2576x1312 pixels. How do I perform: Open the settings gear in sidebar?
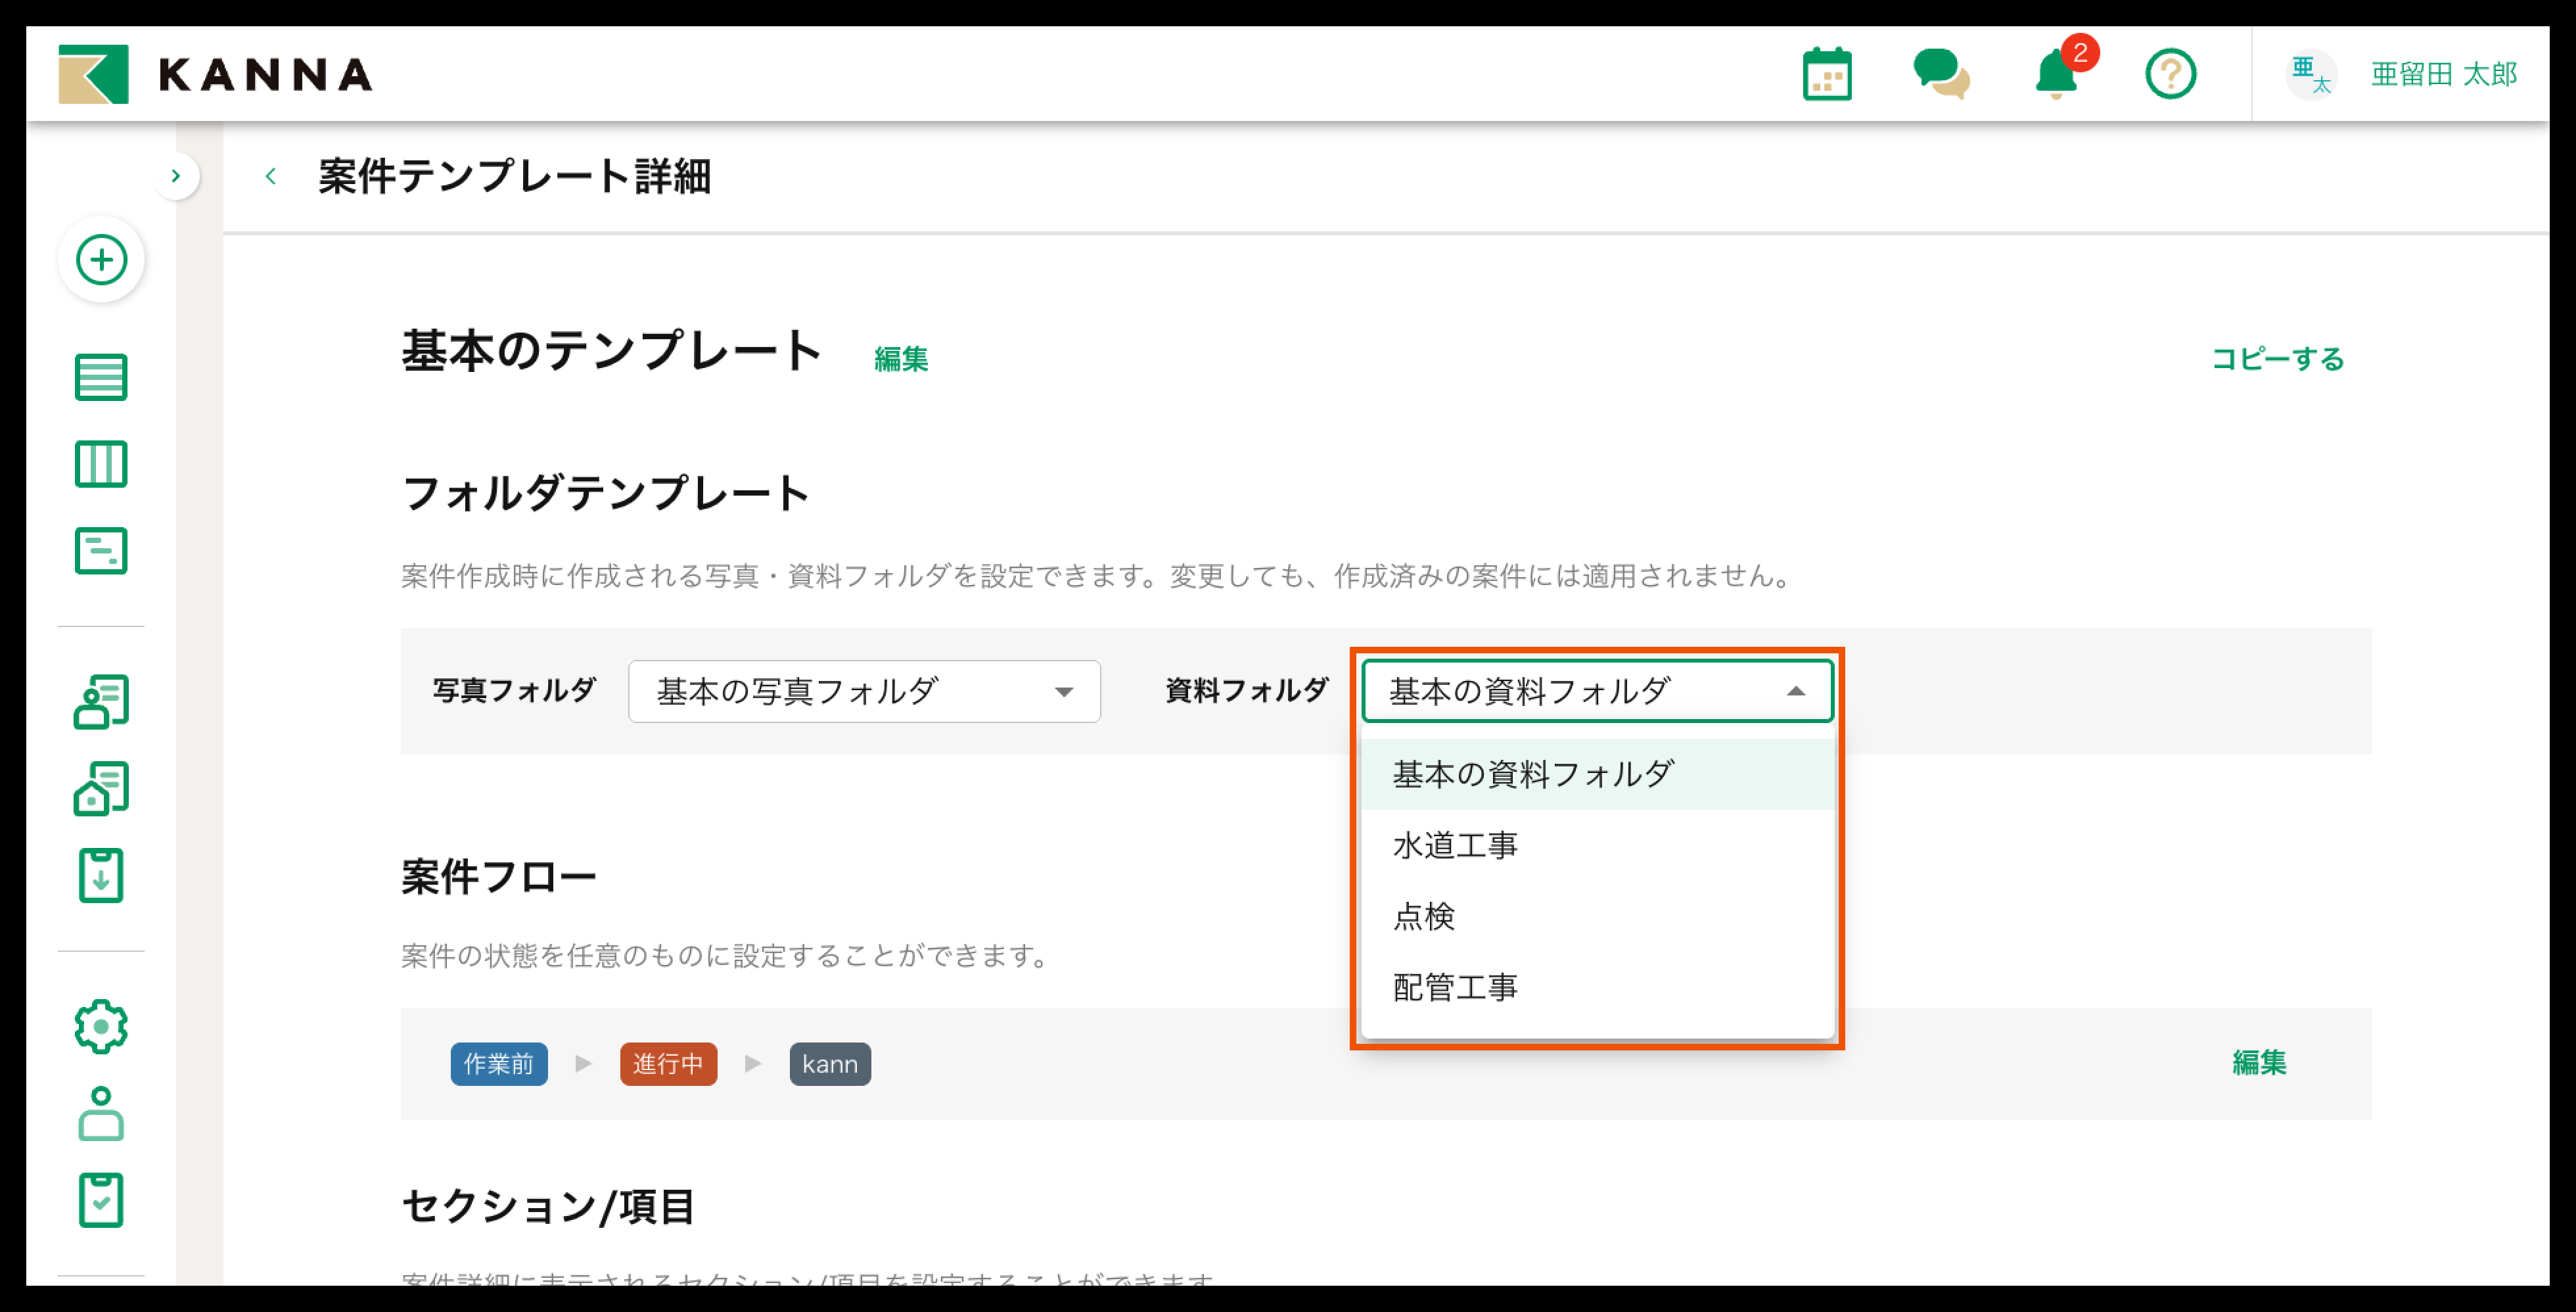click(x=101, y=1026)
